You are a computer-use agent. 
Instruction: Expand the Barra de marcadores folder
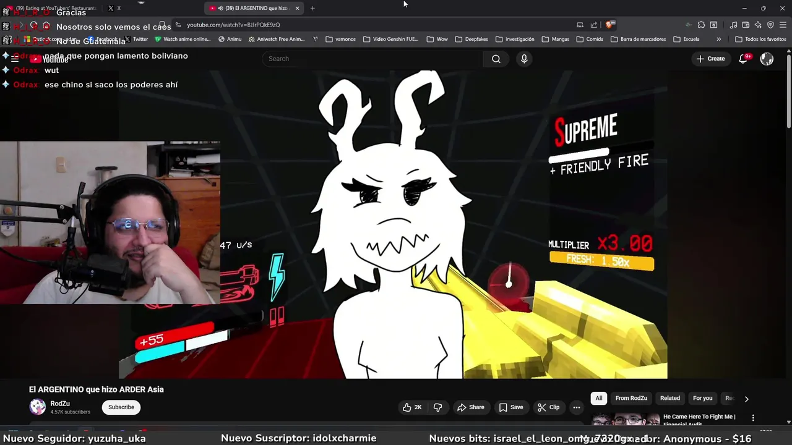point(638,39)
